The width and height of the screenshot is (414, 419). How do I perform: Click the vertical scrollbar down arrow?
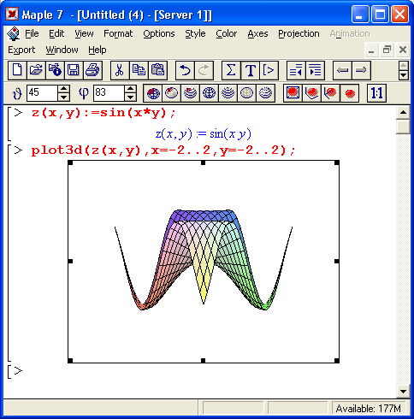click(x=403, y=391)
